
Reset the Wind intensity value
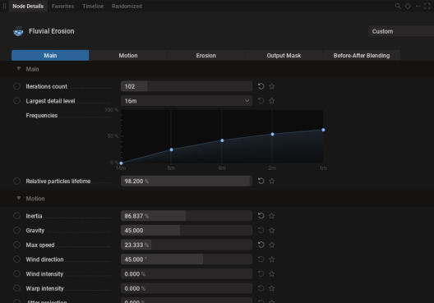(261, 273)
